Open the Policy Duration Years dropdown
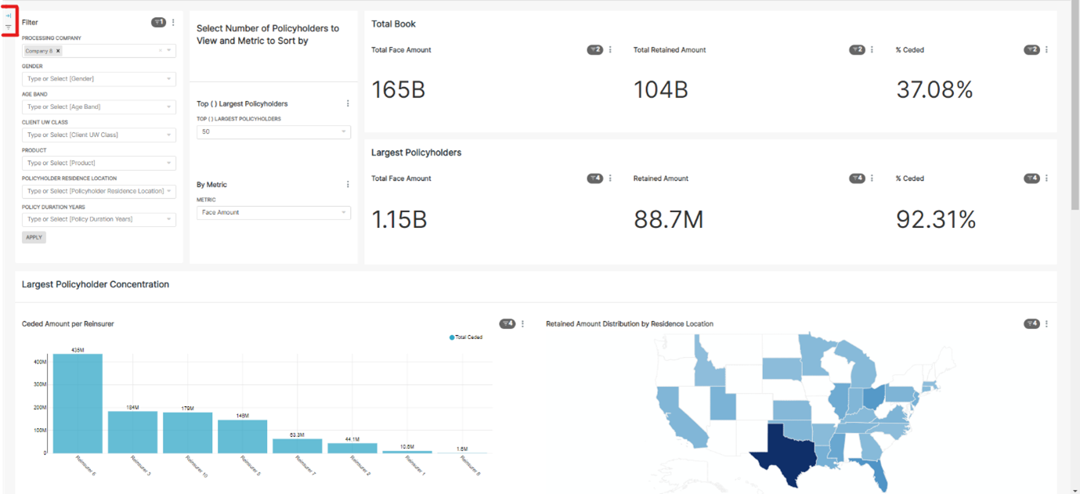 point(99,219)
